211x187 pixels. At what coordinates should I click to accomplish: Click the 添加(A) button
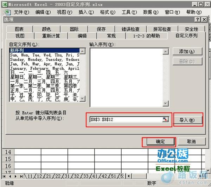click(187, 51)
